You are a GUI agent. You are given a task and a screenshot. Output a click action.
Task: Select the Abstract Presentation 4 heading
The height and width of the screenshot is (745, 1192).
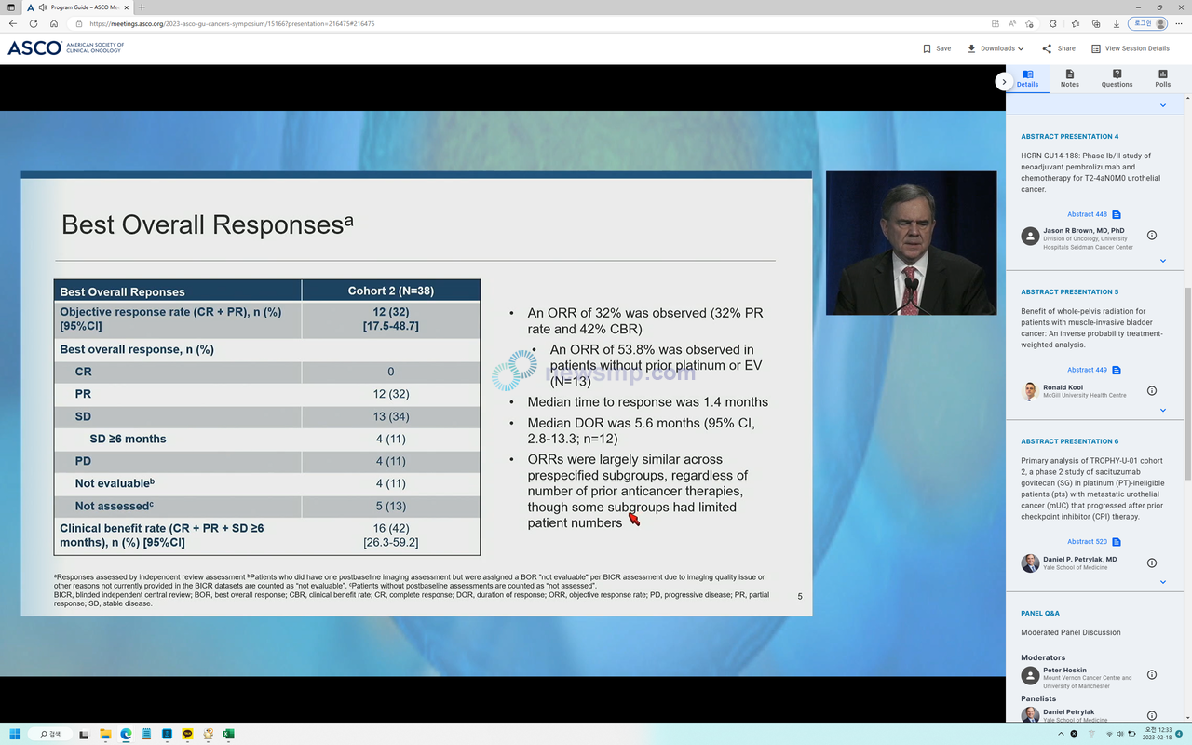[1070, 136]
